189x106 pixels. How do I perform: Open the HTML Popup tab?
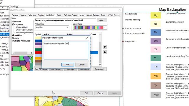[113, 15]
